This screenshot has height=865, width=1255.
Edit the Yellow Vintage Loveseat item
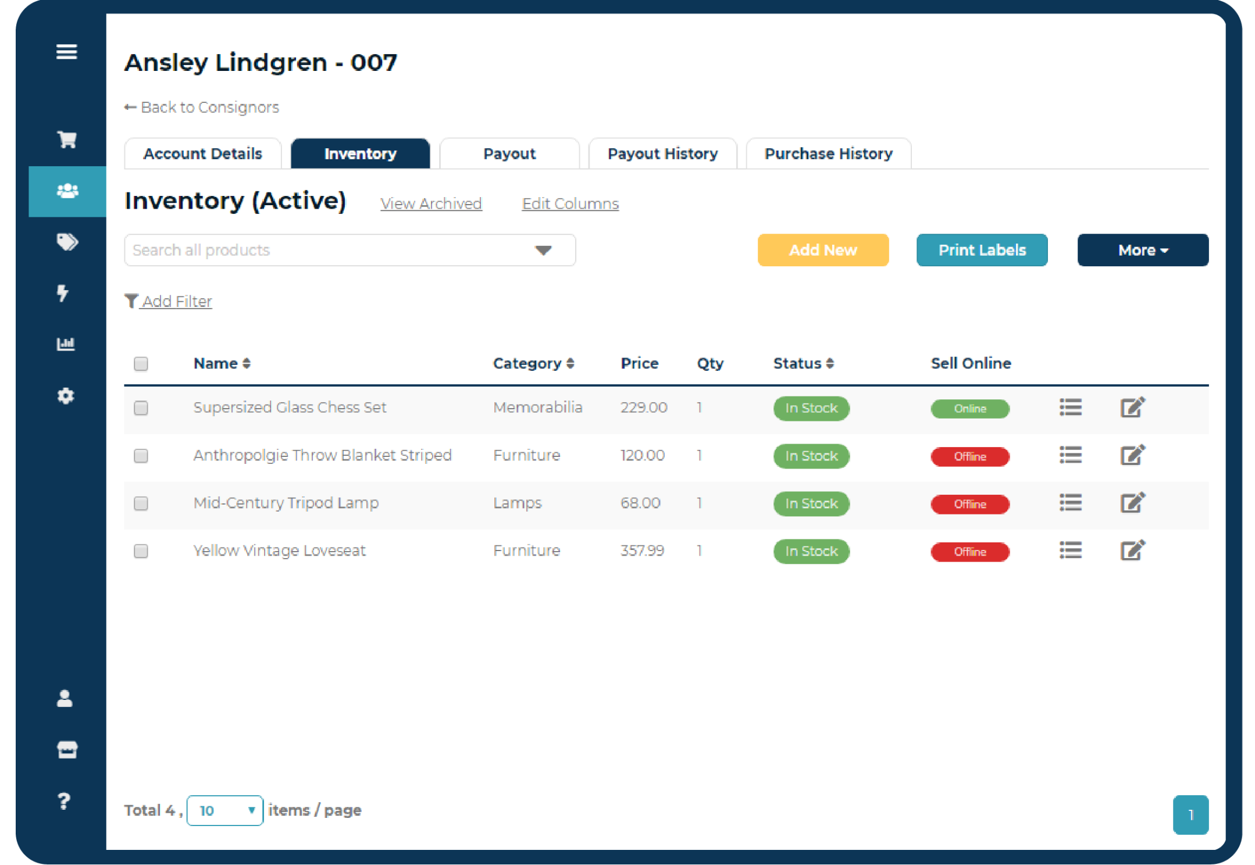(x=1132, y=550)
